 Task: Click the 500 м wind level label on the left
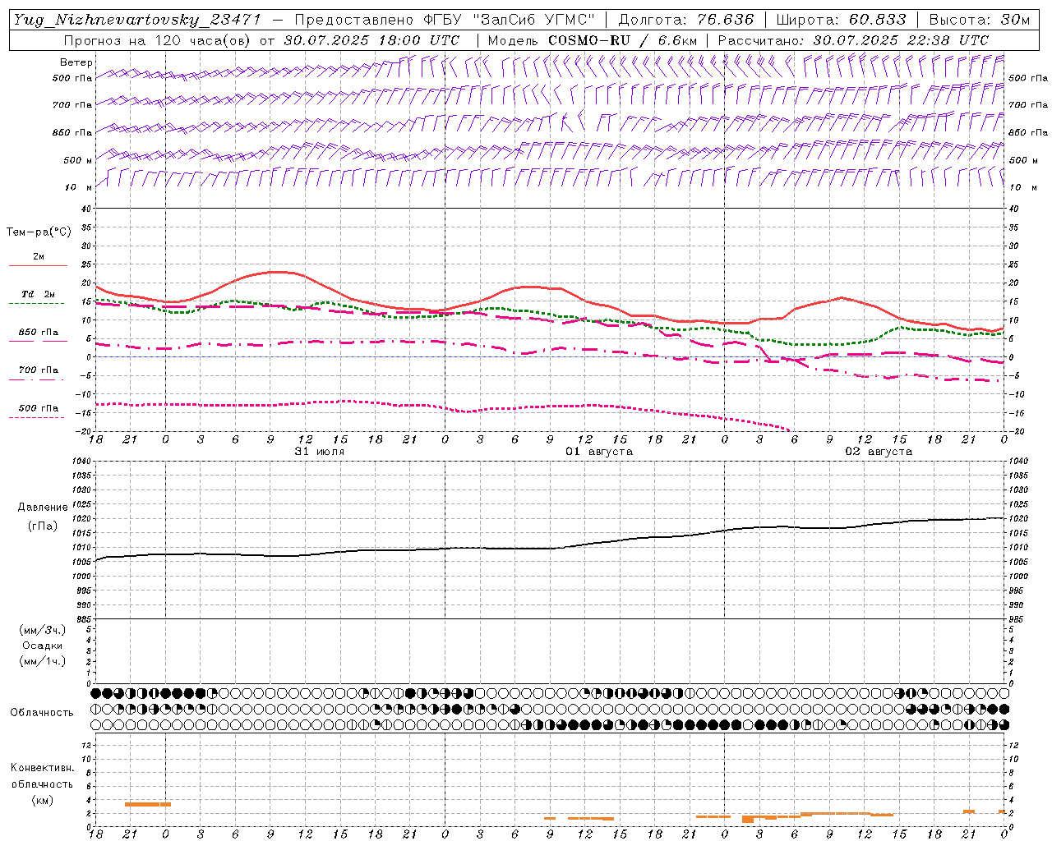78,160
